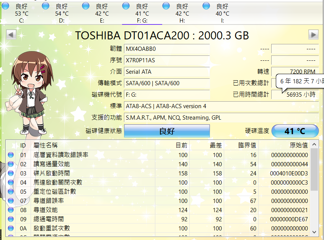Click the title TOSHIBA DT01ACA200 : 2000.3 GB
Image resolution: width=324 pixels, height=240 pixels.
click(162, 35)
